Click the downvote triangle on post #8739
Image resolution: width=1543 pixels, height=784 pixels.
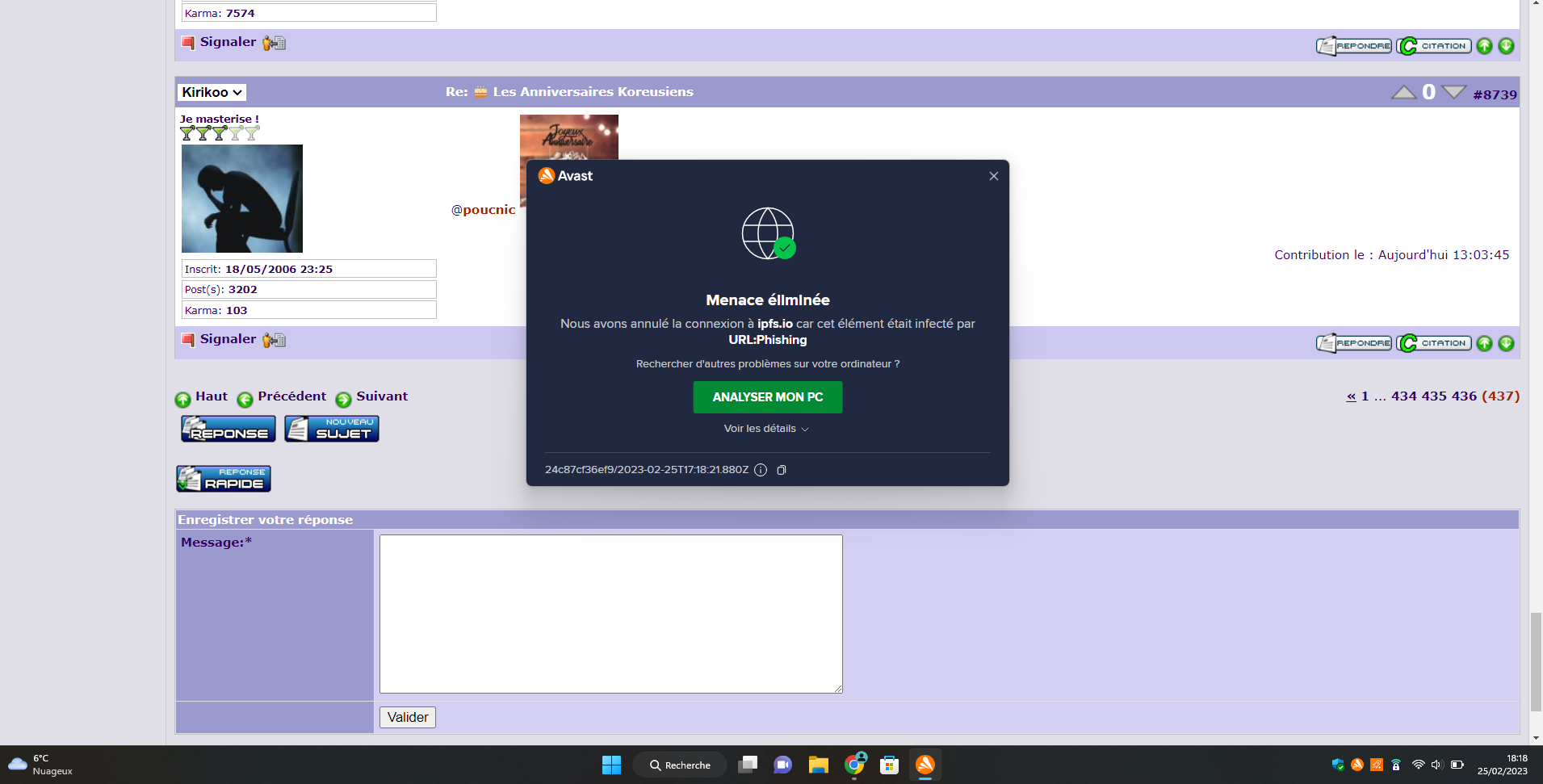point(1453,92)
